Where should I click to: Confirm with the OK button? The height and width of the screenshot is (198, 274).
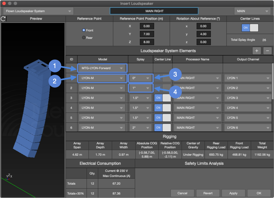click(x=259, y=193)
